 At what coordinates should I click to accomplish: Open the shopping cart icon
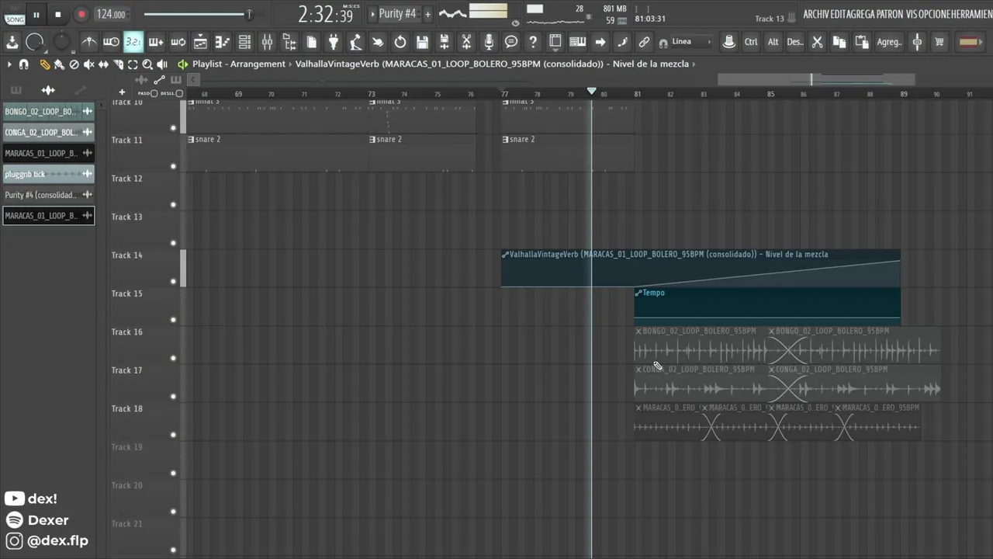pyautogui.click(x=939, y=42)
